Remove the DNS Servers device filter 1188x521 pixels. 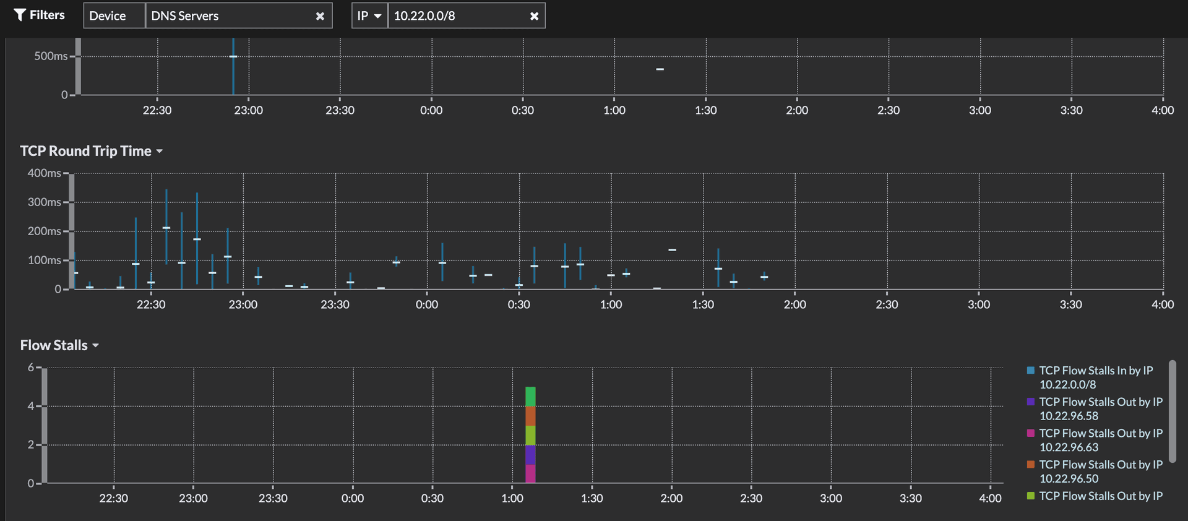320,16
